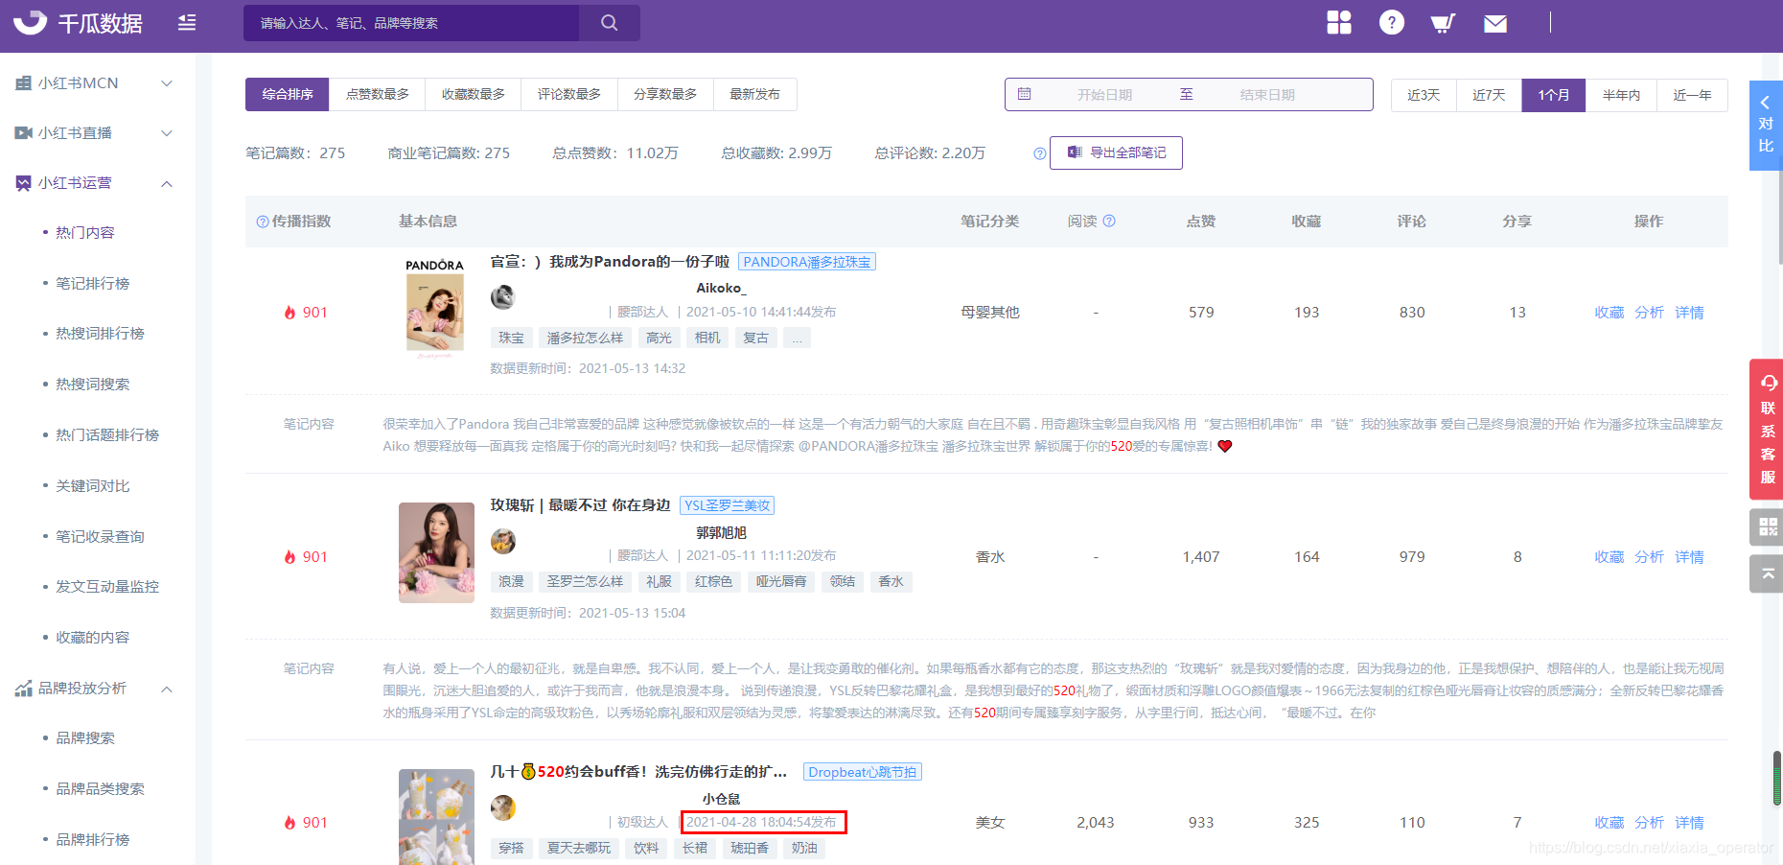Click the YSL圣罗兰美妆 brand tag
Screen dimensions: 1783x865
(728, 505)
